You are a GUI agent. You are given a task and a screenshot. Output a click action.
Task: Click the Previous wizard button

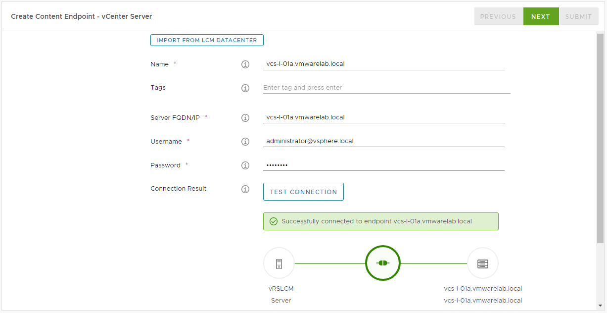click(x=498, y=16)
